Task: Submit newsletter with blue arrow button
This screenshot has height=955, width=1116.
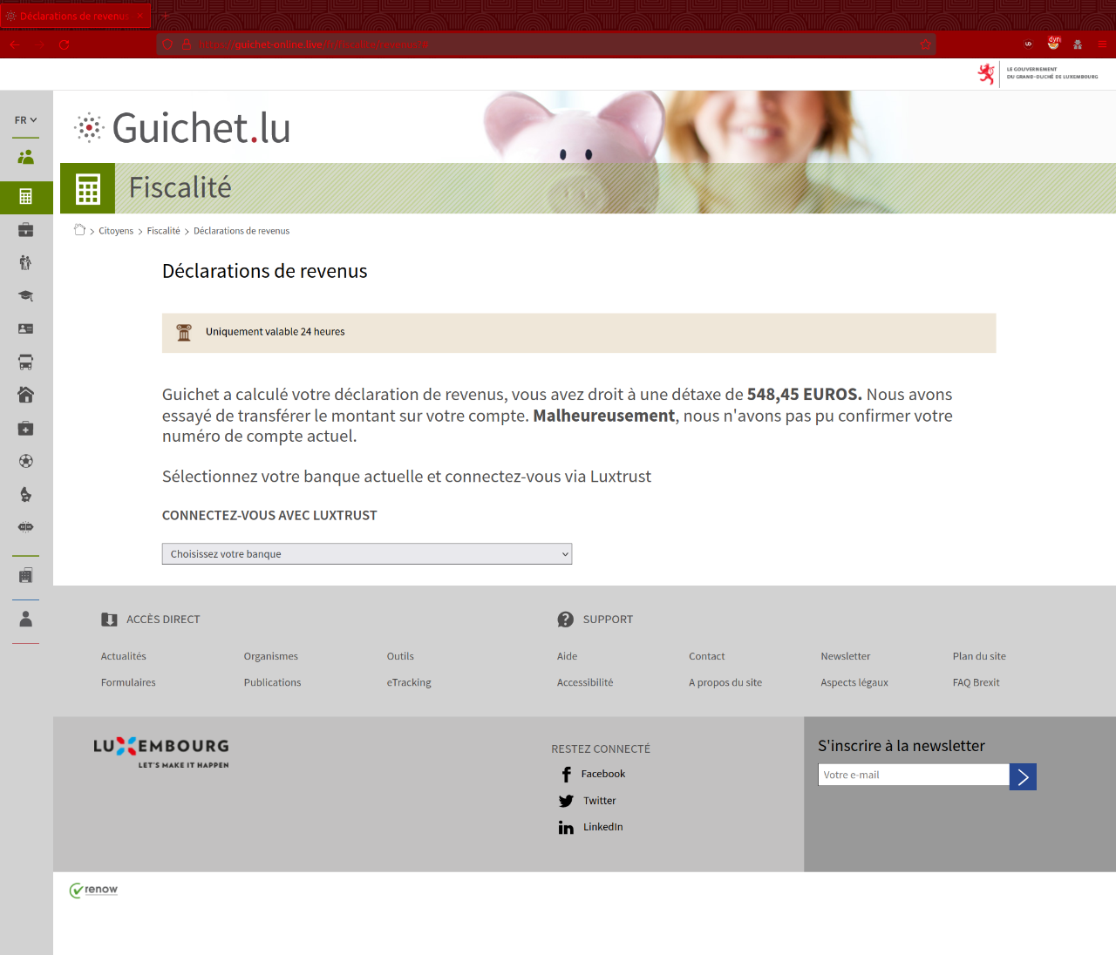Action: tap(1023, 776)
